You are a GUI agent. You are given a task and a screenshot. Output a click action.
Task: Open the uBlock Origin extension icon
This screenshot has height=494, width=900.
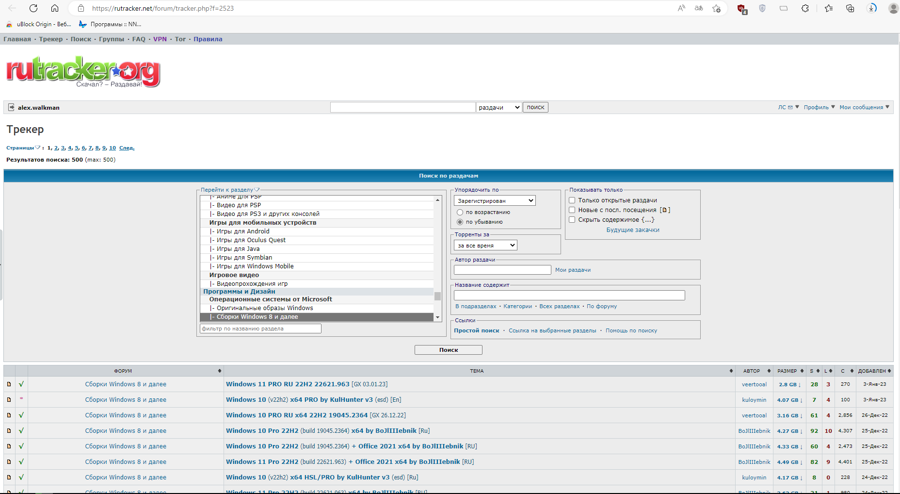741,8
